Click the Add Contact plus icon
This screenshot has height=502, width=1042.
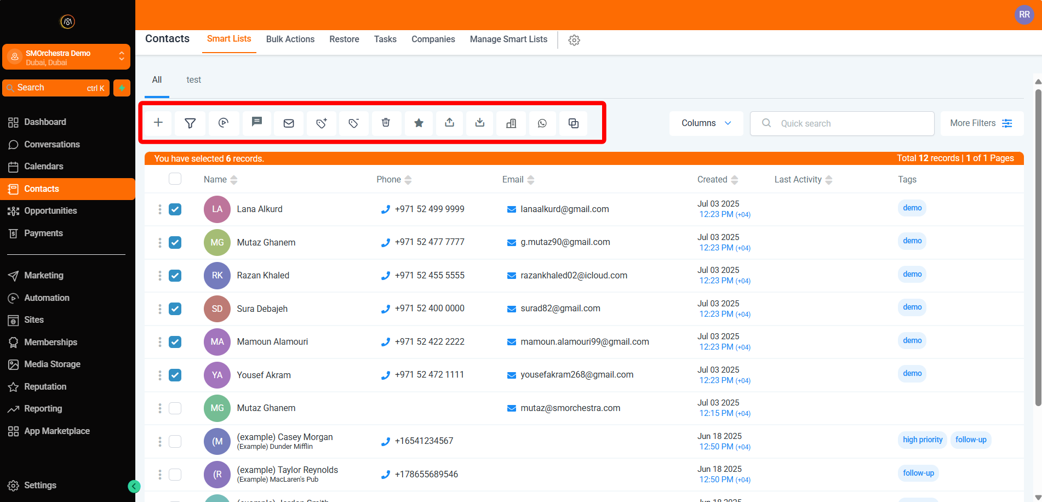(158, 123)
